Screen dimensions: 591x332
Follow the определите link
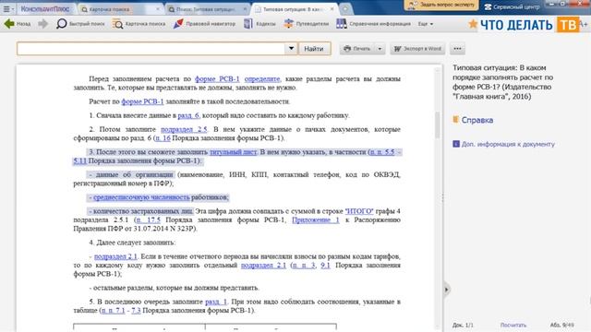tap(262, 78)
